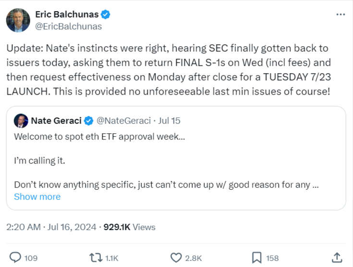The height and width of the screenshot is (267, 353).
Task: Click the 1.1K repost count
Action: [x=111, y=258]
